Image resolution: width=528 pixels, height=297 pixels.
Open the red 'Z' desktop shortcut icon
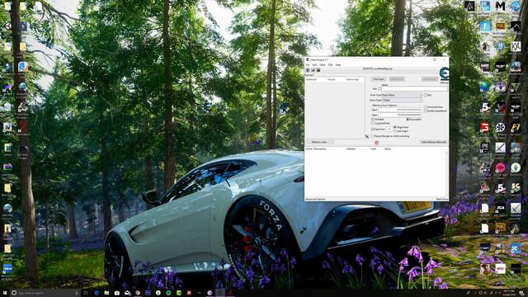coord(23,127)
